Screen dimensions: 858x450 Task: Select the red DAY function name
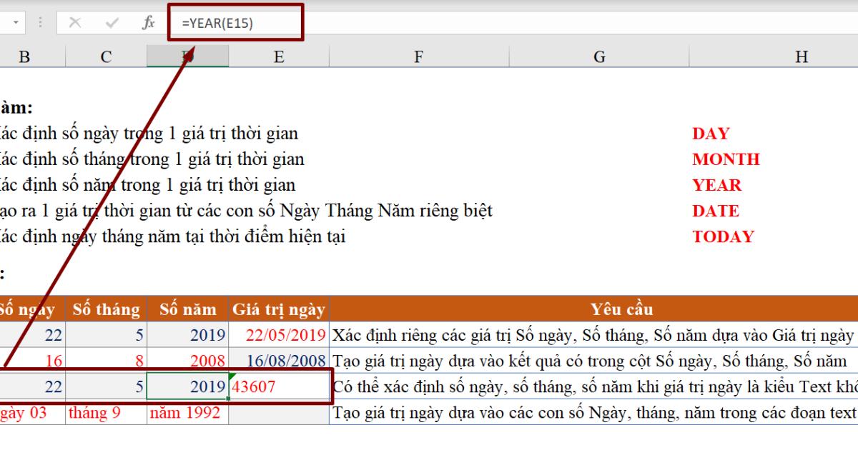tap(710, 133)
